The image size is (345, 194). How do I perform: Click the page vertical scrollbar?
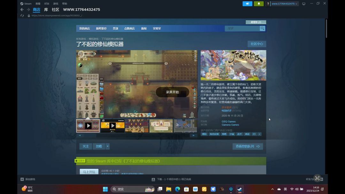coord(326,29)
